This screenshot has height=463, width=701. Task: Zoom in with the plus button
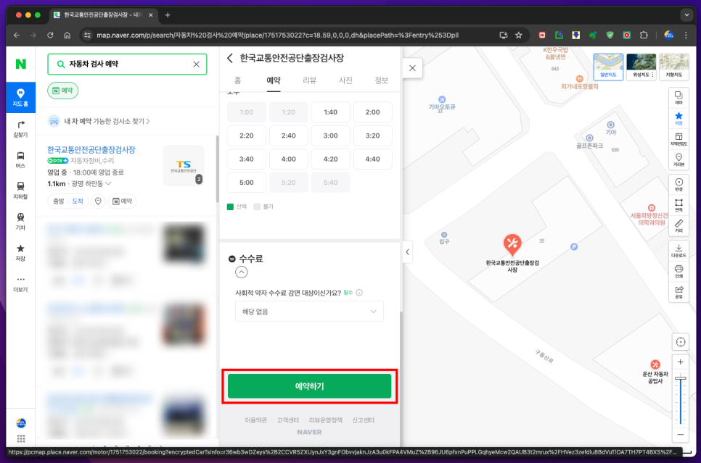click(681, 362)
